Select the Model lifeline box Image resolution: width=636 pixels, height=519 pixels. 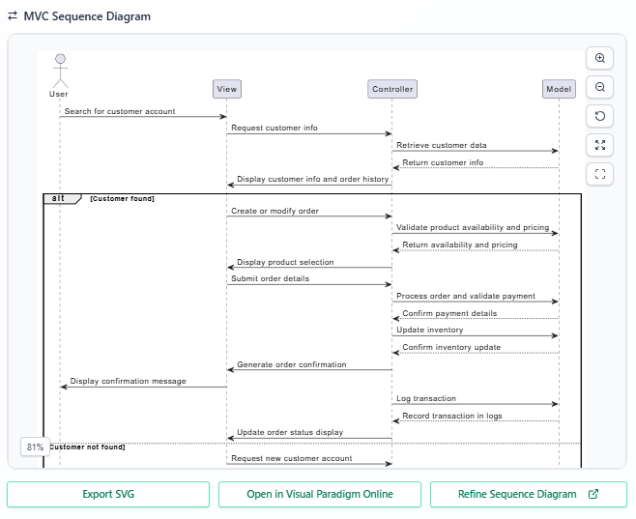click(559, 89)
